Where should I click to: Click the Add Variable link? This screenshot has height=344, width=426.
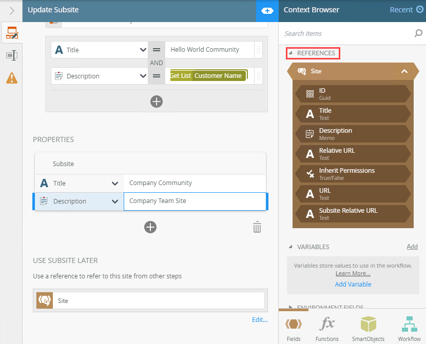[353, 284]
